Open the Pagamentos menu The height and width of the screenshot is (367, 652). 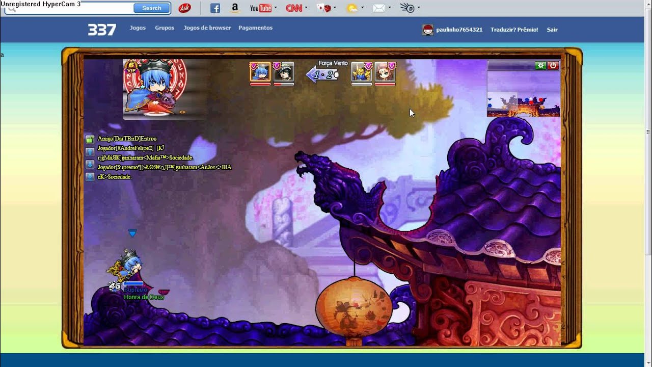(x=255, y=28)
